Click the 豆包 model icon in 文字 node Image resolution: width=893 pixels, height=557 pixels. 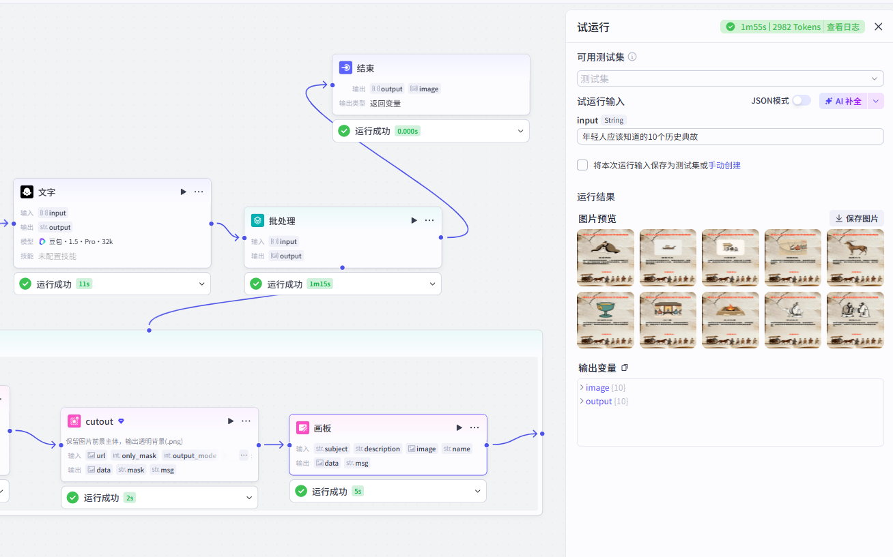click(42, 241)
